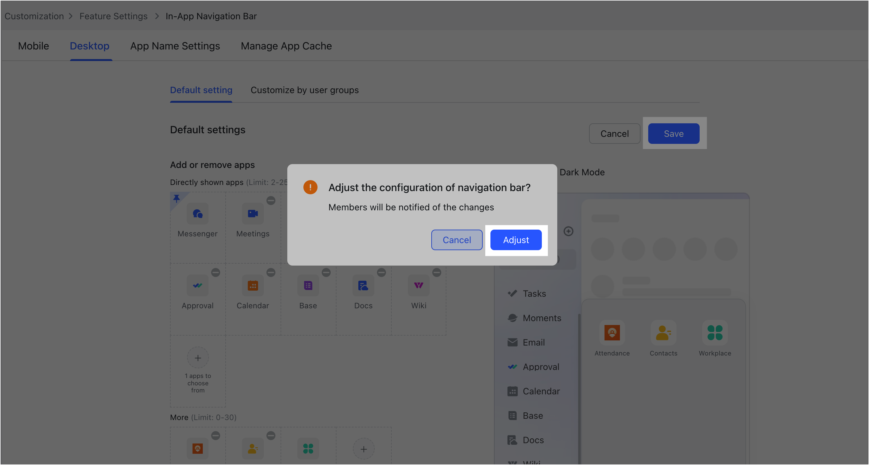The height and width of the screenshot is (465, 869).
Task: Click Workplace icon in the More section
Action: [308, 448]
